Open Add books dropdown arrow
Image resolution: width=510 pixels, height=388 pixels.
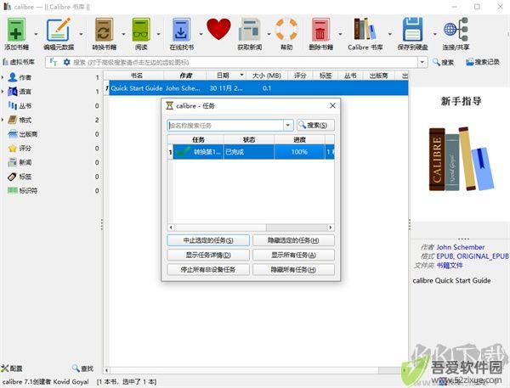tap(36, 34)
